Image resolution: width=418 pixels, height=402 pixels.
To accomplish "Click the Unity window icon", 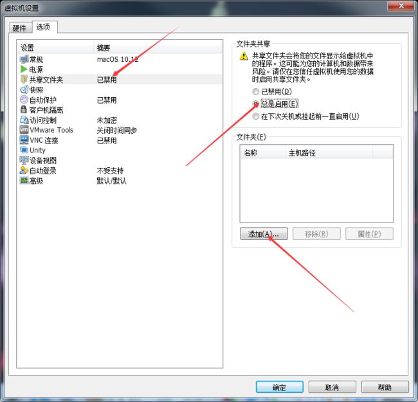I will coord(24,150).
